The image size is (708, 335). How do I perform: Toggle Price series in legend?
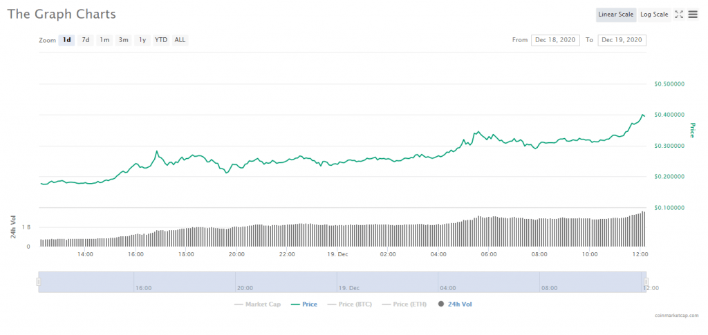(304, 304)
